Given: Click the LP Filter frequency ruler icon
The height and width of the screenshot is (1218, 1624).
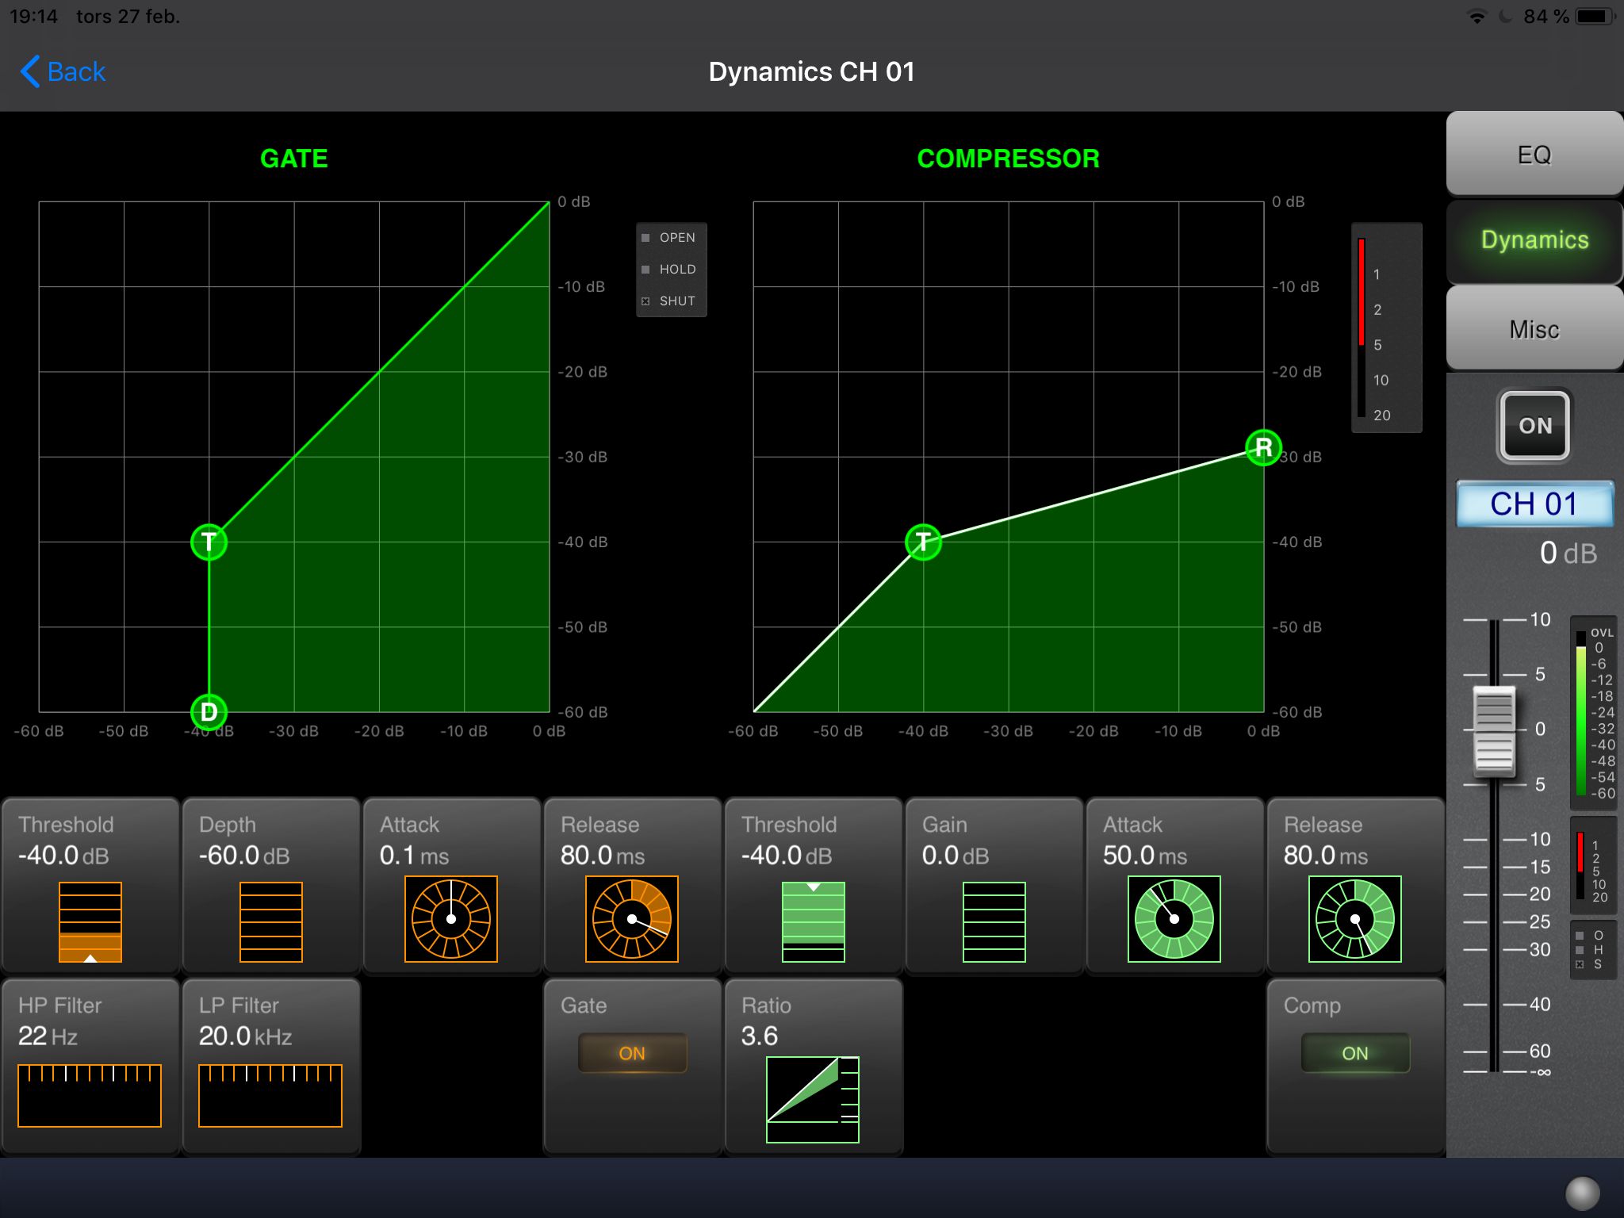Looking at the screenshot, I should [x=270, y=1095].
